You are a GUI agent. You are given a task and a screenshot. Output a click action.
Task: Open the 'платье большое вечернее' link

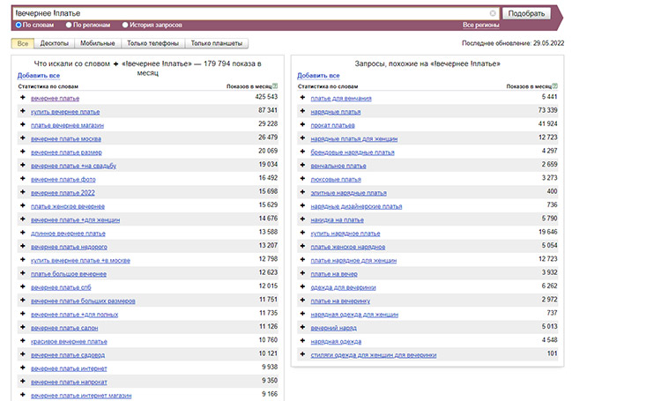click(x=69, y=274)
